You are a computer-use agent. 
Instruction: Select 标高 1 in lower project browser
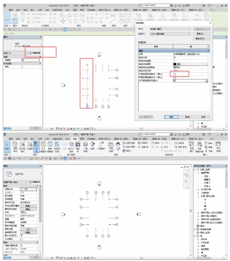(207, 179)
